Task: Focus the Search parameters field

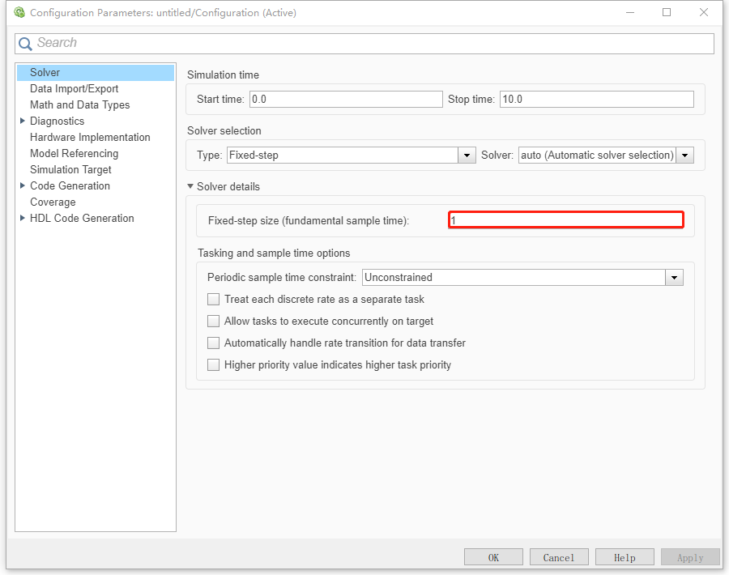Action: tap(364, 43)
